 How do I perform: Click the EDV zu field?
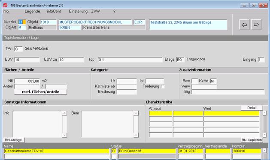pos(71,59)
